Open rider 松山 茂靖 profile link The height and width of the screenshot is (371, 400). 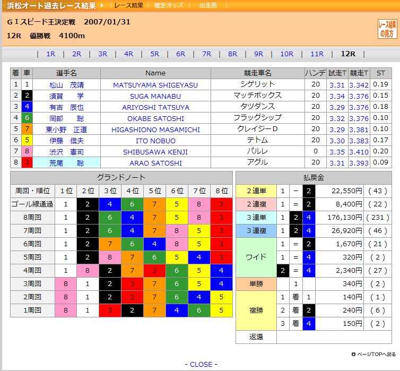67,85
